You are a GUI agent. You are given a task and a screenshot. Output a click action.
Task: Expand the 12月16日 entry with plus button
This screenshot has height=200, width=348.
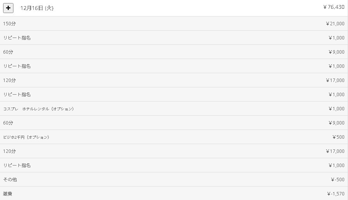tap(8, 8)
